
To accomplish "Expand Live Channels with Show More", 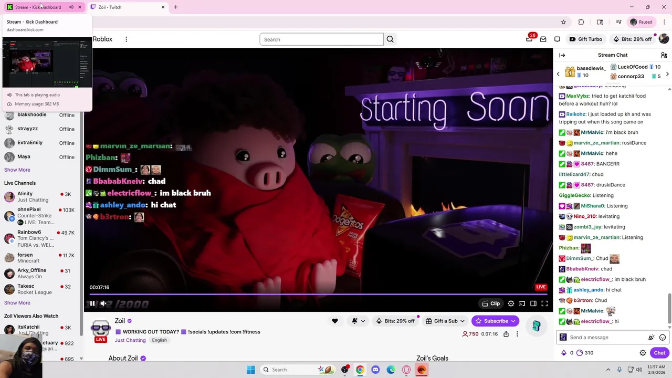I will pos(17,302).
